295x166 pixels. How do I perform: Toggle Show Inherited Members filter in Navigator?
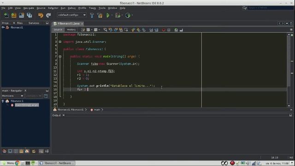coord(4,151)
